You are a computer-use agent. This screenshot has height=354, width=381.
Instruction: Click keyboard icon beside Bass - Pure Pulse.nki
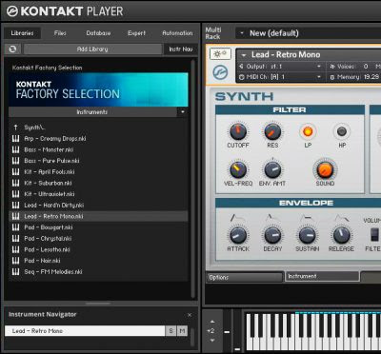(15, 161)
